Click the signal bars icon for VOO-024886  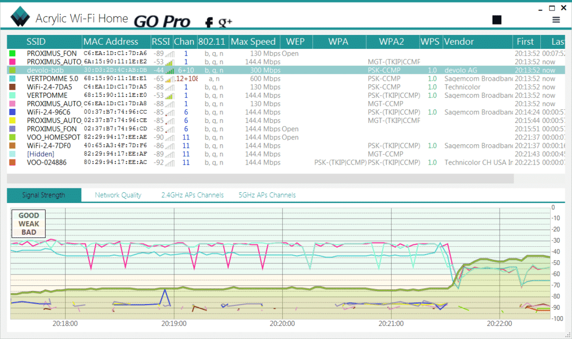point(170,163)
